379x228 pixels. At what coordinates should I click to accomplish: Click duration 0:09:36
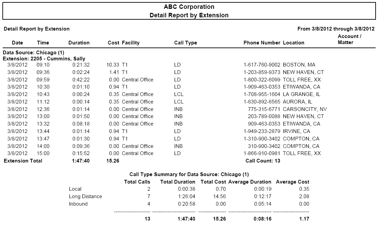[x=81, y=146]
